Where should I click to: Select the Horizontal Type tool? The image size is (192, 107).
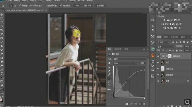(x=2, y=74)
